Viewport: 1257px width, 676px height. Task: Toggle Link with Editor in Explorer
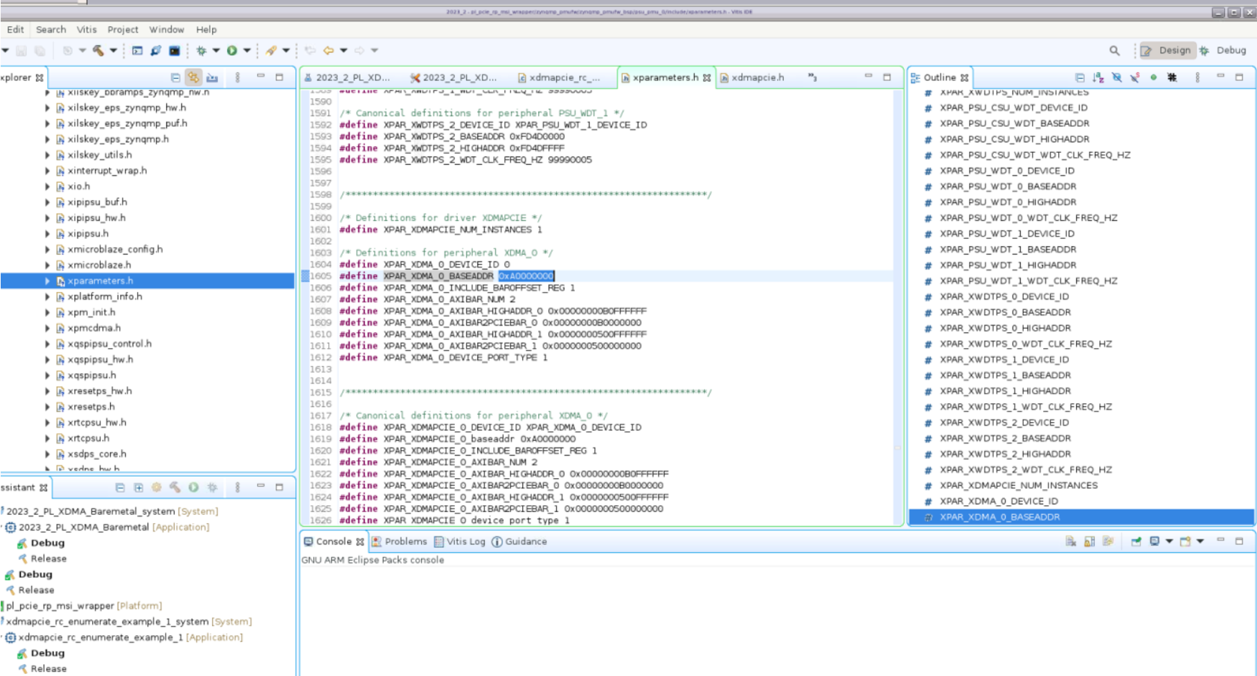point(193,77)
